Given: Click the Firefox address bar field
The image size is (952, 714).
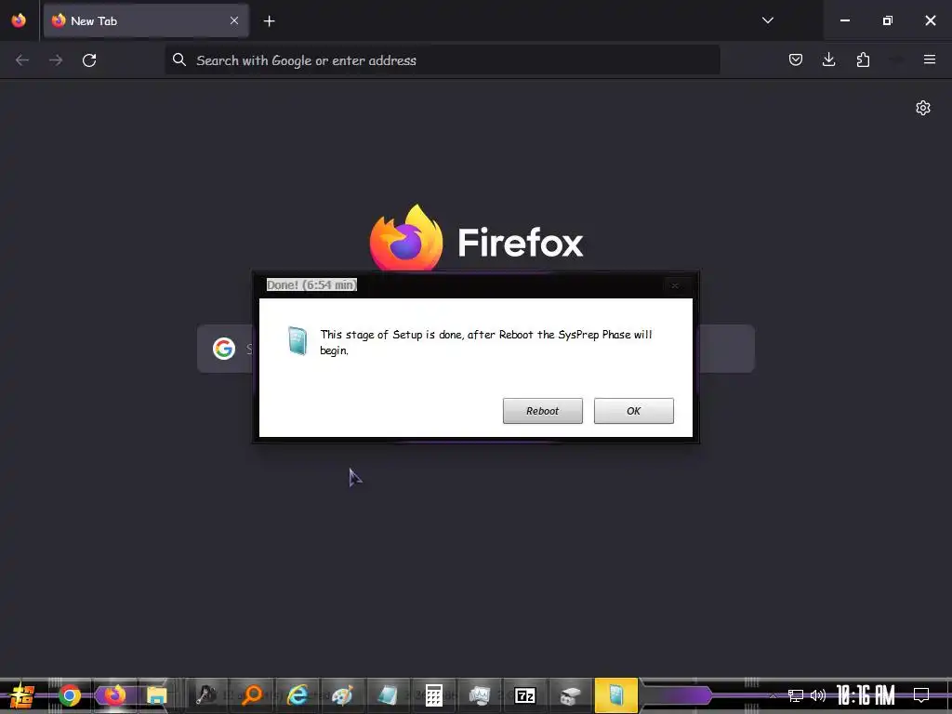Looking at the screenshot, I should 442,60.
